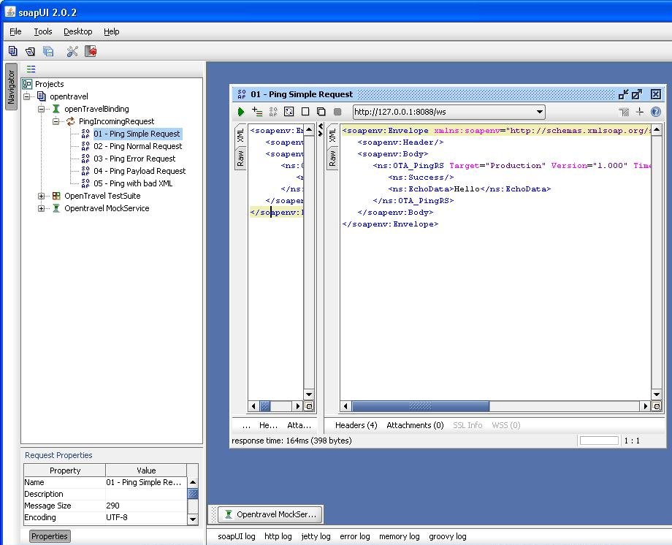
Task: Click the clone request icon
Action: click(321, 112)
